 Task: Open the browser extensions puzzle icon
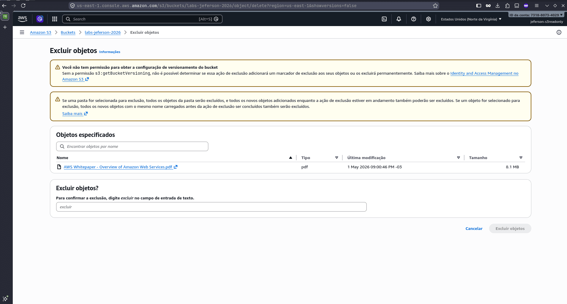(x=507, y=6)
